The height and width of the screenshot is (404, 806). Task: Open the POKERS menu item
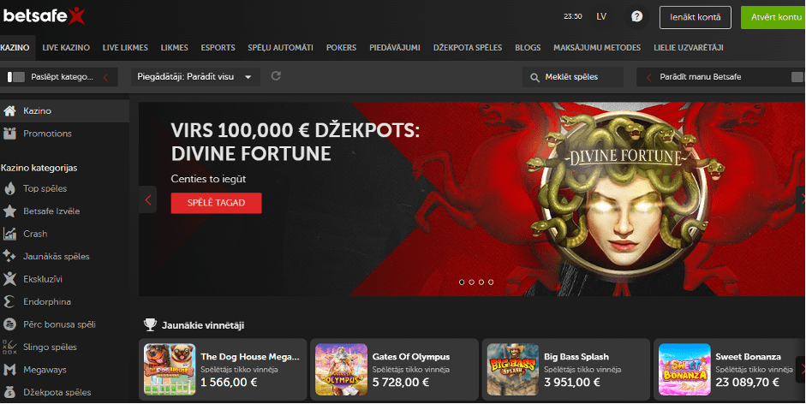click(341, 48)
